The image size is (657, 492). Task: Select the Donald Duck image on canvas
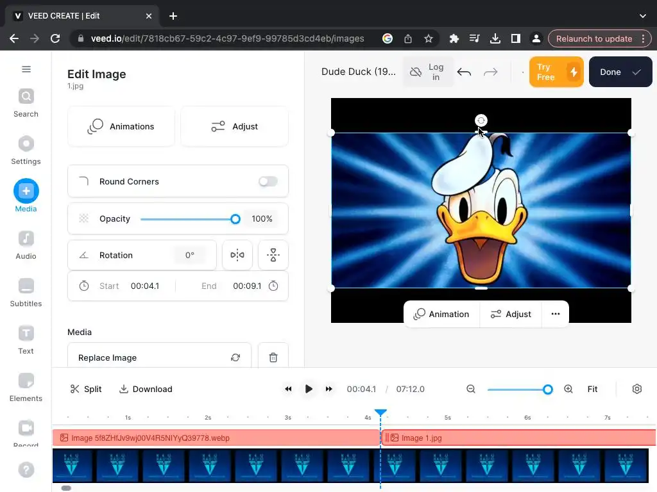tap(481, 210)
